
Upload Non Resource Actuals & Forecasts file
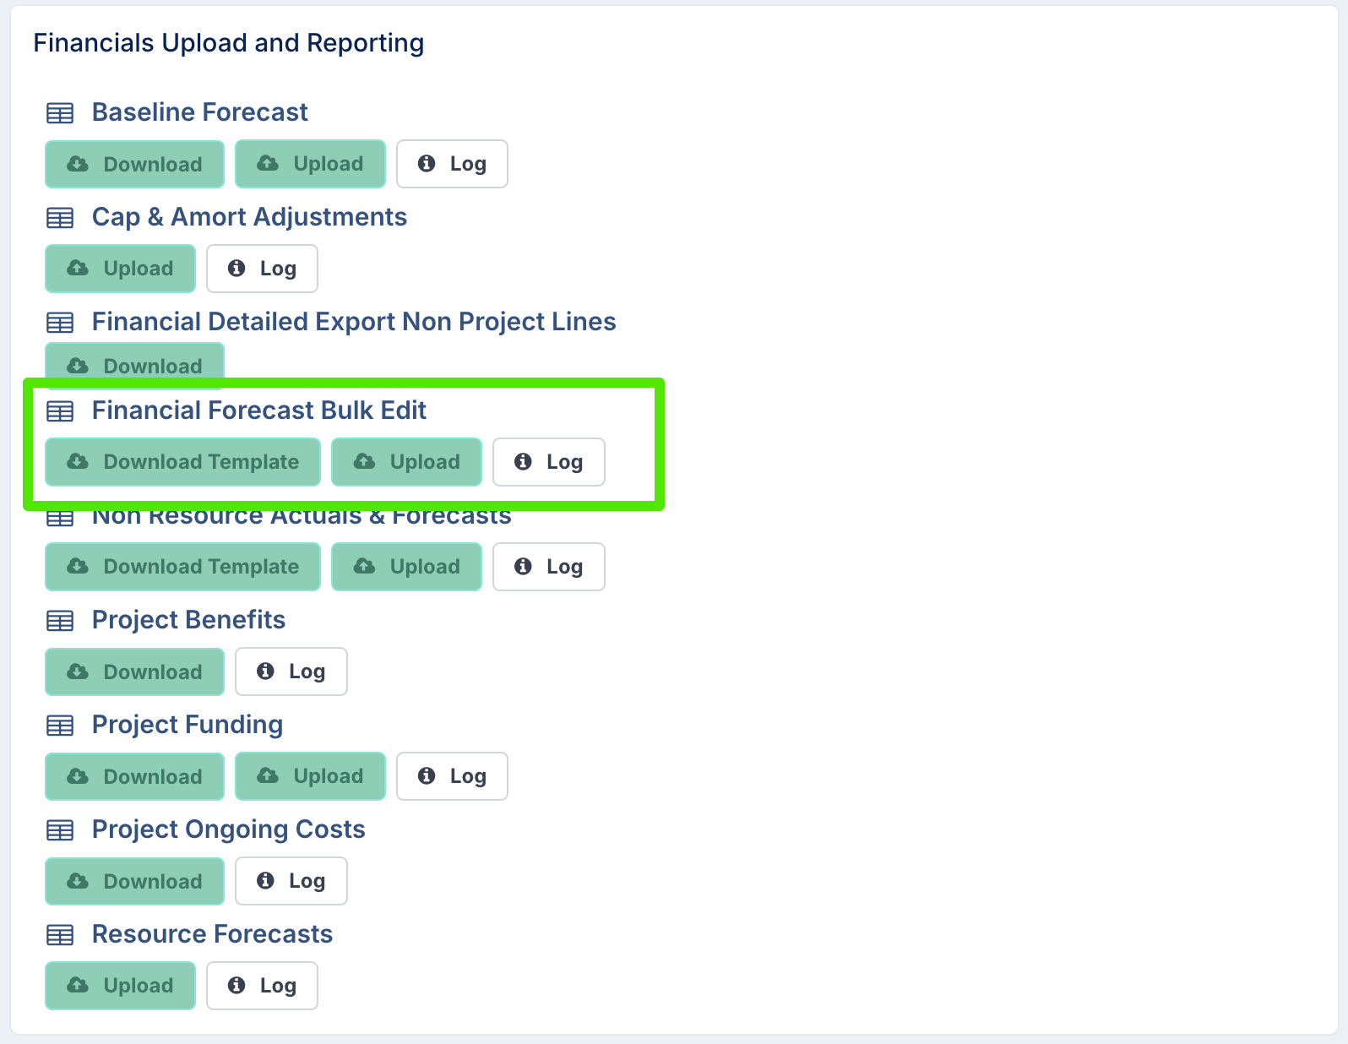pos(406,567)
